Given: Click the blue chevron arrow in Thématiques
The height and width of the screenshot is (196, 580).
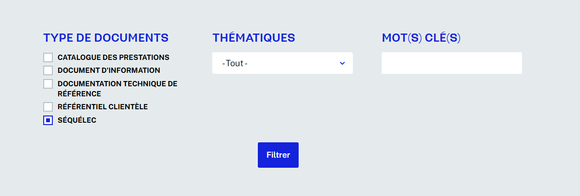Looking at the screenshot, I should [x=342, y=63].
